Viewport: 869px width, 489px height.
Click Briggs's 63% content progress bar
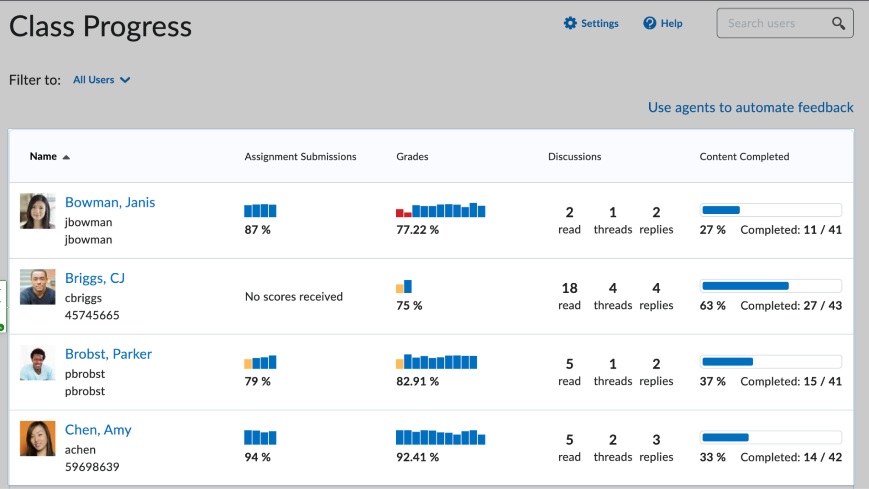click(x=771, y=286)
